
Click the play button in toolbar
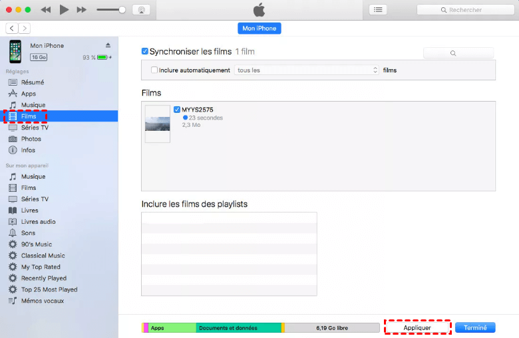click(64, 10)
